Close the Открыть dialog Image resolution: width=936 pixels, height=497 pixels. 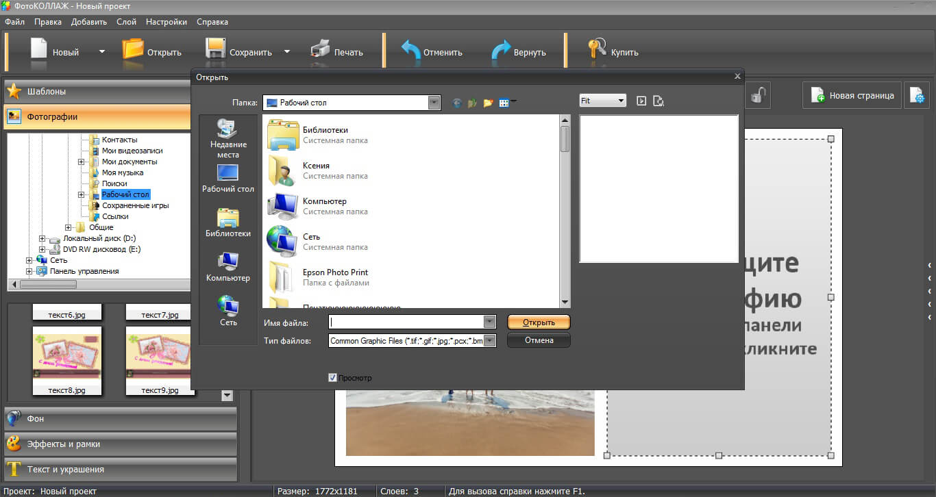point(737,77)
